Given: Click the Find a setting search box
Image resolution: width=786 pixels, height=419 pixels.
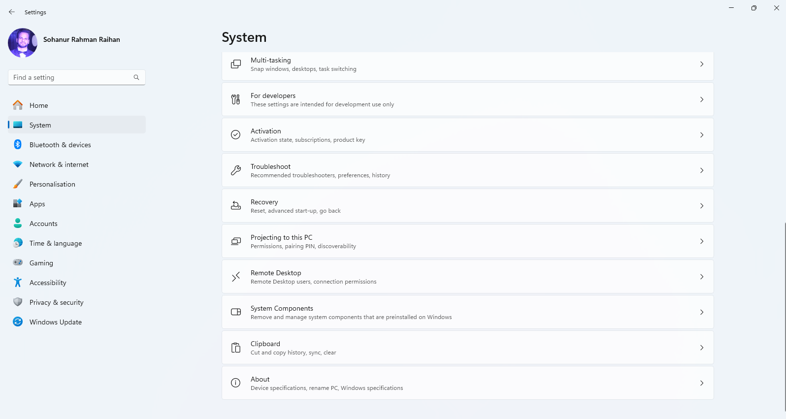Looking at the screenshot, I should point(71,77).
